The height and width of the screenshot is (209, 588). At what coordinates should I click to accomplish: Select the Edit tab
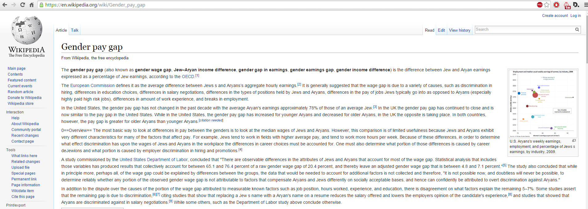point(441,30)
